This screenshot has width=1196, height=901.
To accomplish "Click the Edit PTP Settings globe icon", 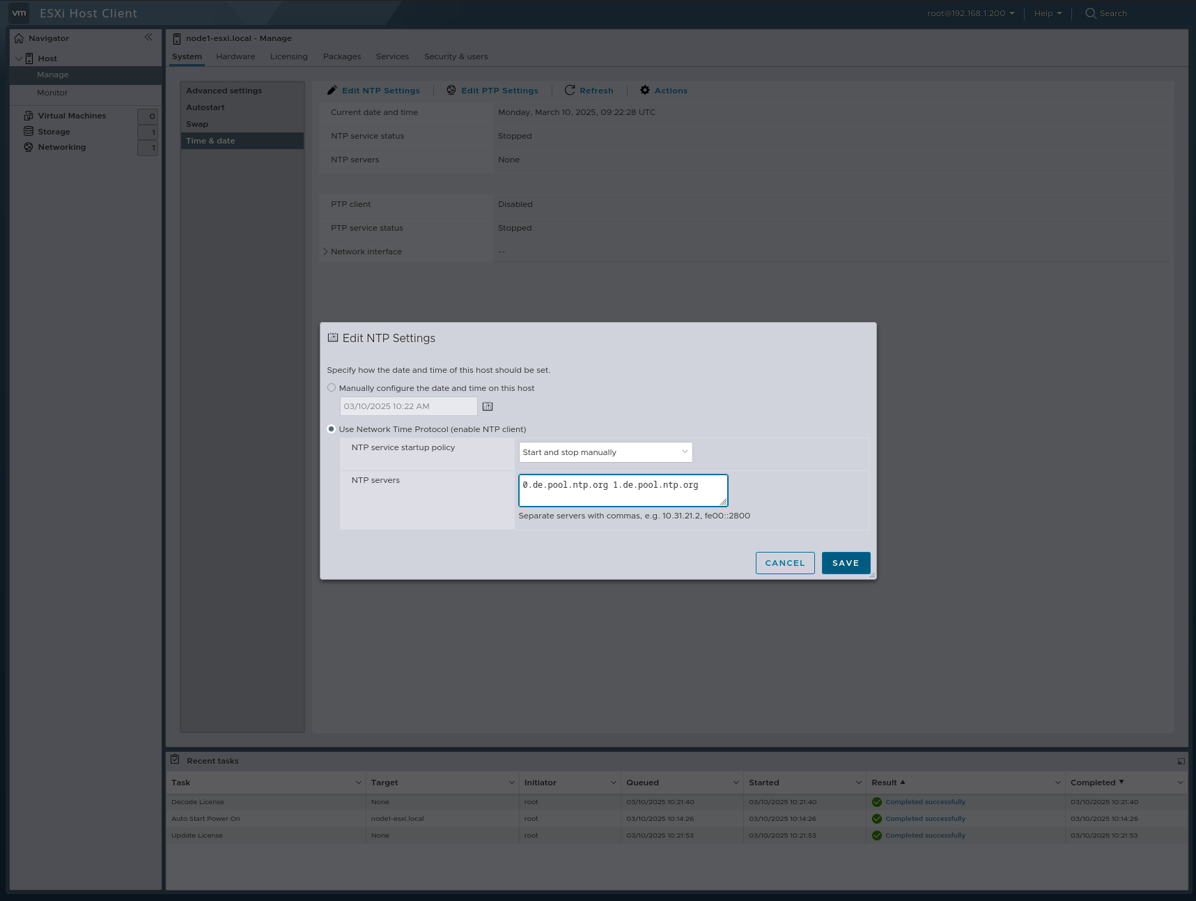I will coord(451,90).
